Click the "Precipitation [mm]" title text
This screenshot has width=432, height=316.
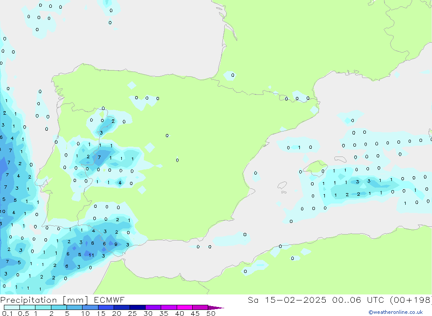pyautogui.click(x=44, y=300)
